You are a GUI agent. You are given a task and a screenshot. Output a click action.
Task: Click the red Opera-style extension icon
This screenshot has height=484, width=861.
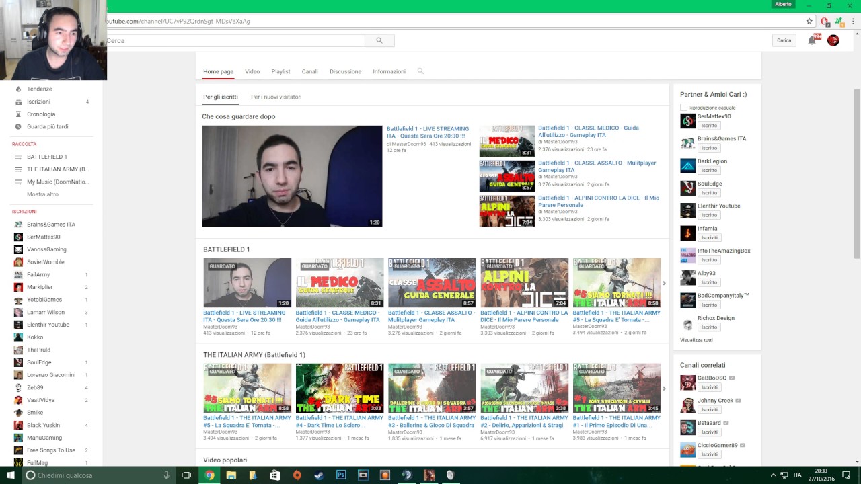(x=825, y=22)
